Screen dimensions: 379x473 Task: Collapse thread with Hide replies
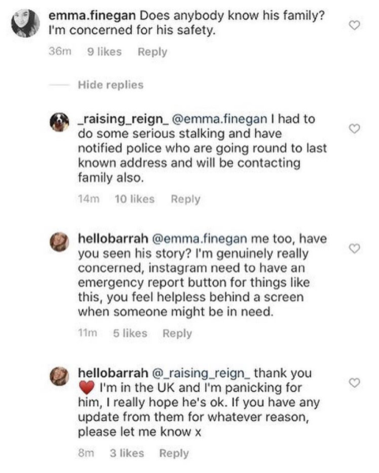click(x=111, y=85)
